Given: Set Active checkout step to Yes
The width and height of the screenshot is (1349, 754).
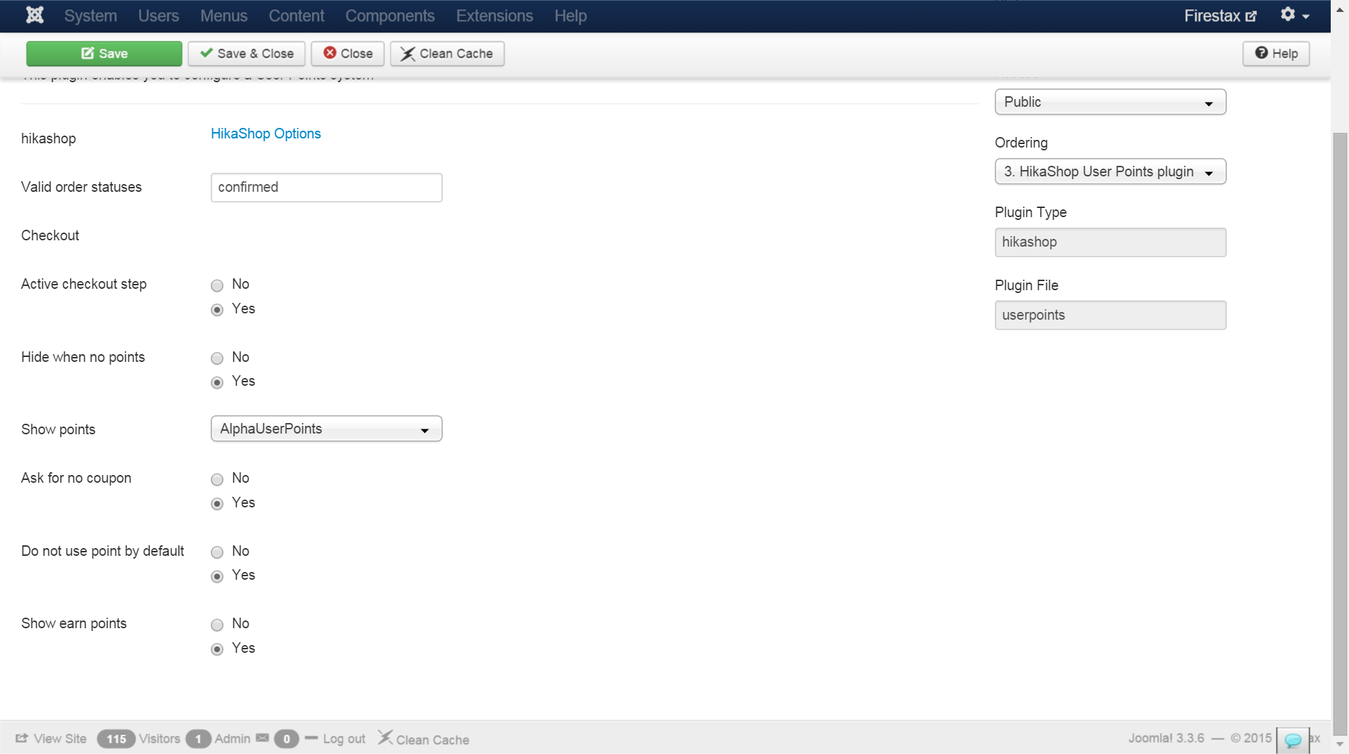Looking at the screenshot, I should (217, 310).
